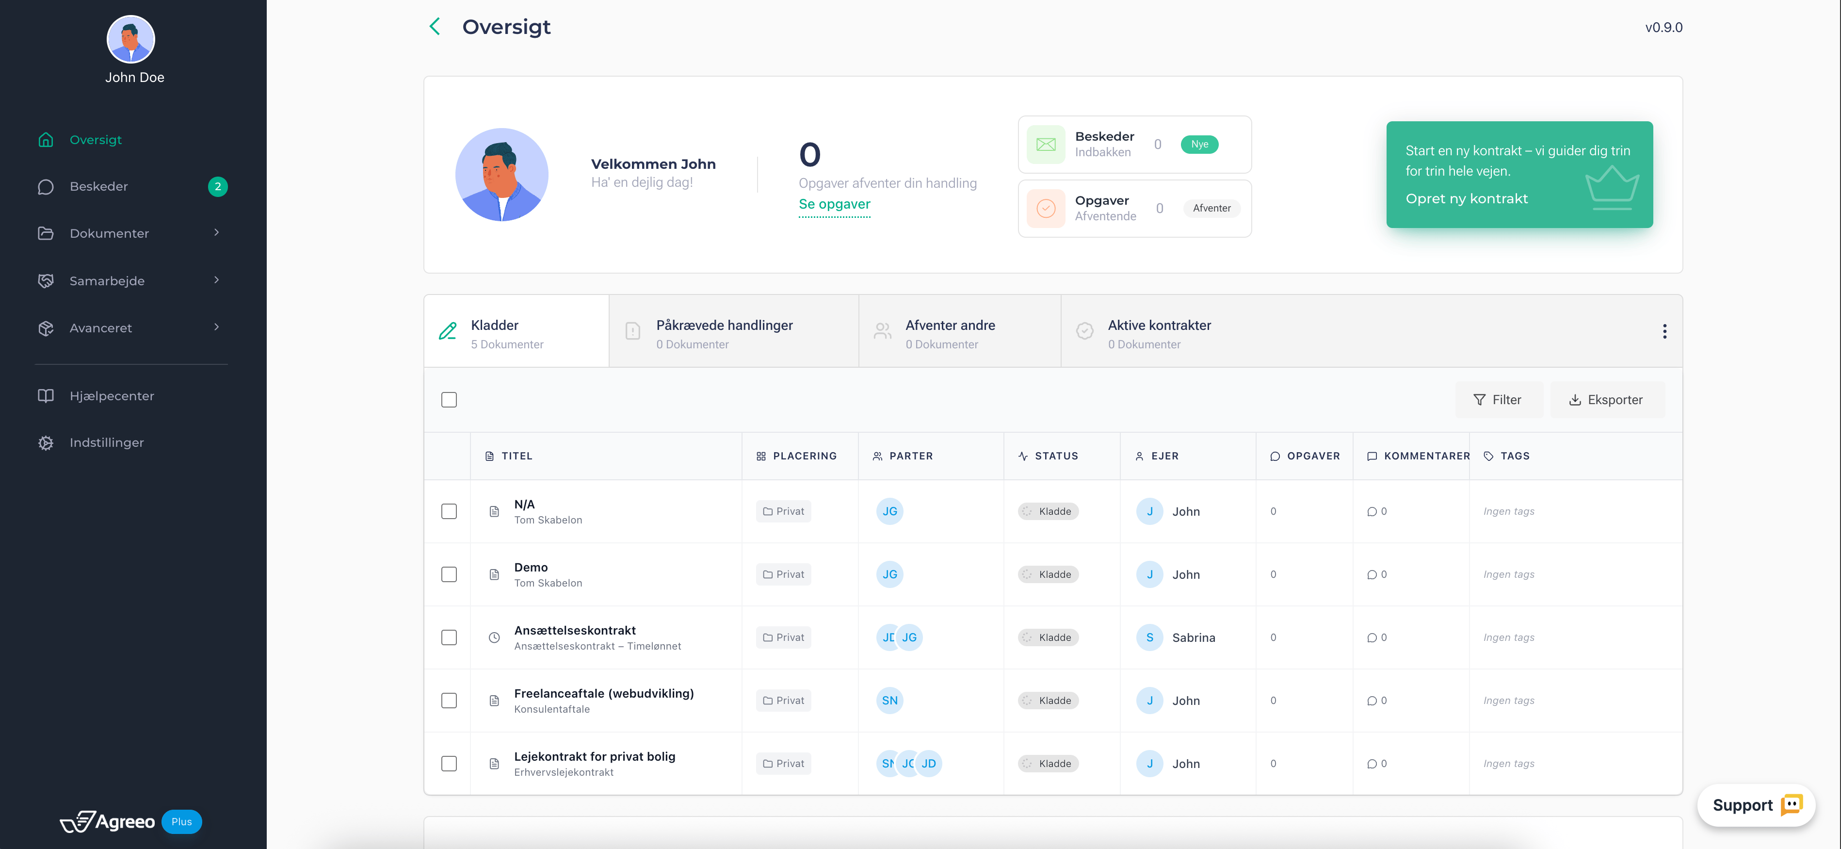Click John Doe avatar in sidebar
This screenshot has width=1841, height=849.
131,40
